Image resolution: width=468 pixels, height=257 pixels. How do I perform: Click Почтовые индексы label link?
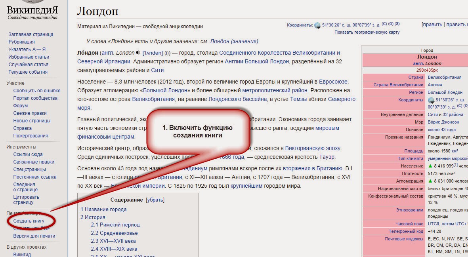(404, 239)
